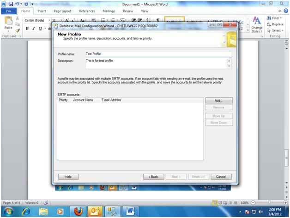Open Customize Quick Access Toolbar dropdown
The image size is (290, 218).
coord(32,4)
